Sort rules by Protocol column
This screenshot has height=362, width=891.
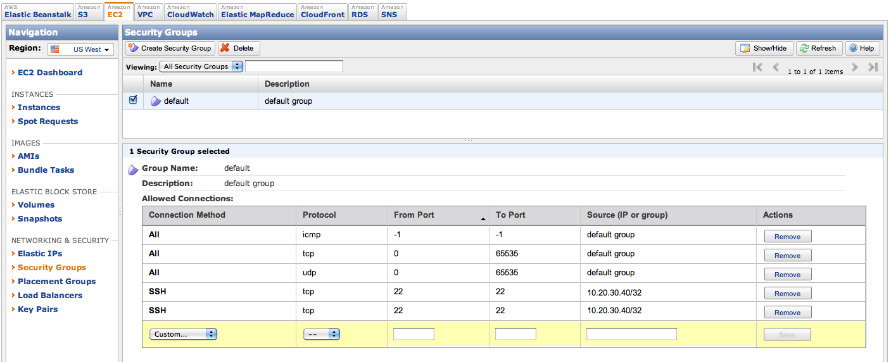coord(341,215)
